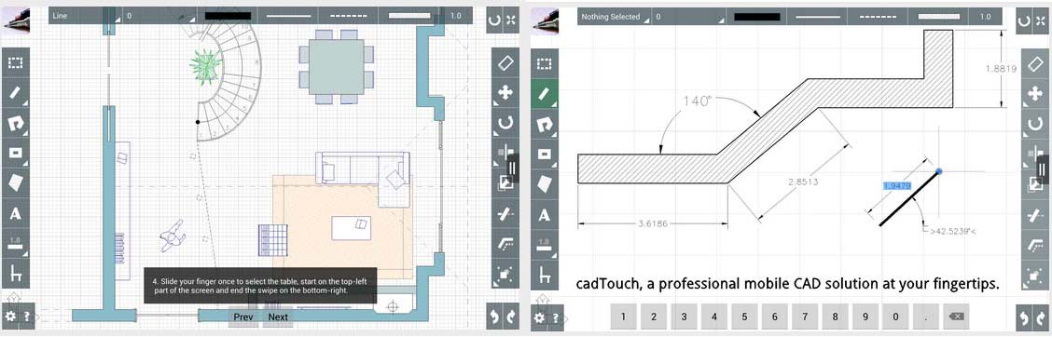Click the backspace key on the numeric keypad
1052x337 pixels.
(x=957, y=317)
